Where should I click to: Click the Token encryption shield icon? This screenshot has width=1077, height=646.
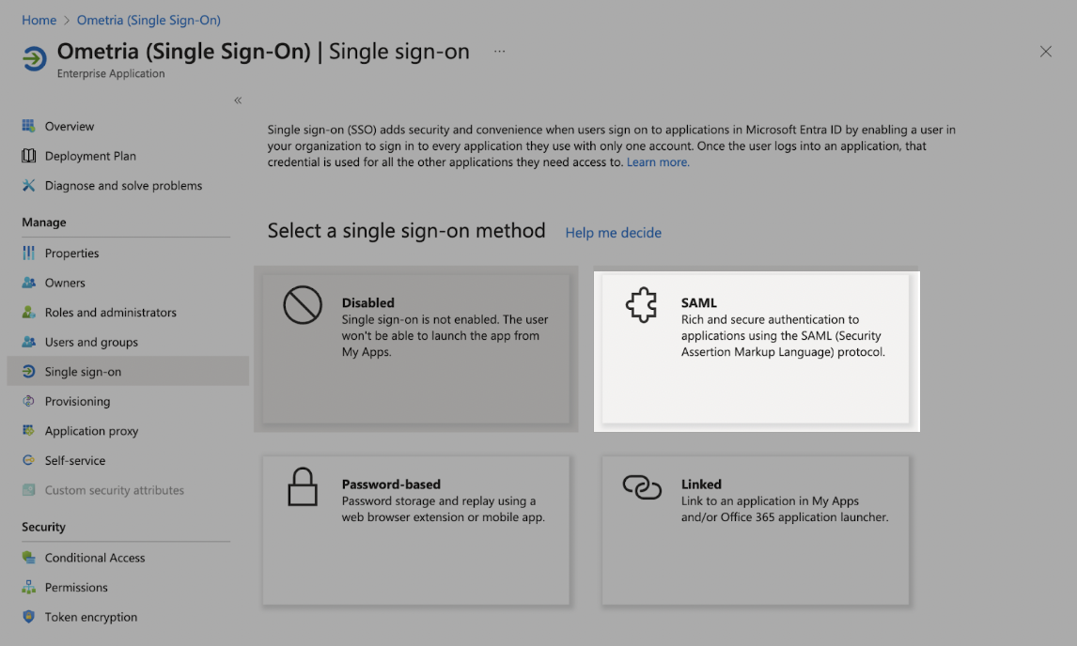pos(28,617)
